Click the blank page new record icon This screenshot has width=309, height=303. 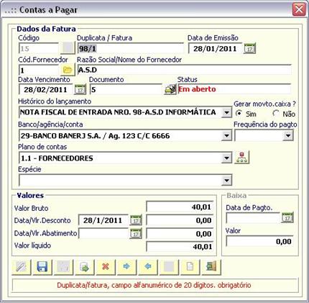click(190, 266)
